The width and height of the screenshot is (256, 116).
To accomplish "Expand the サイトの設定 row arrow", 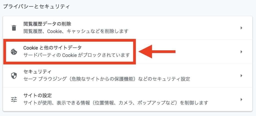I will click(241, 99).
